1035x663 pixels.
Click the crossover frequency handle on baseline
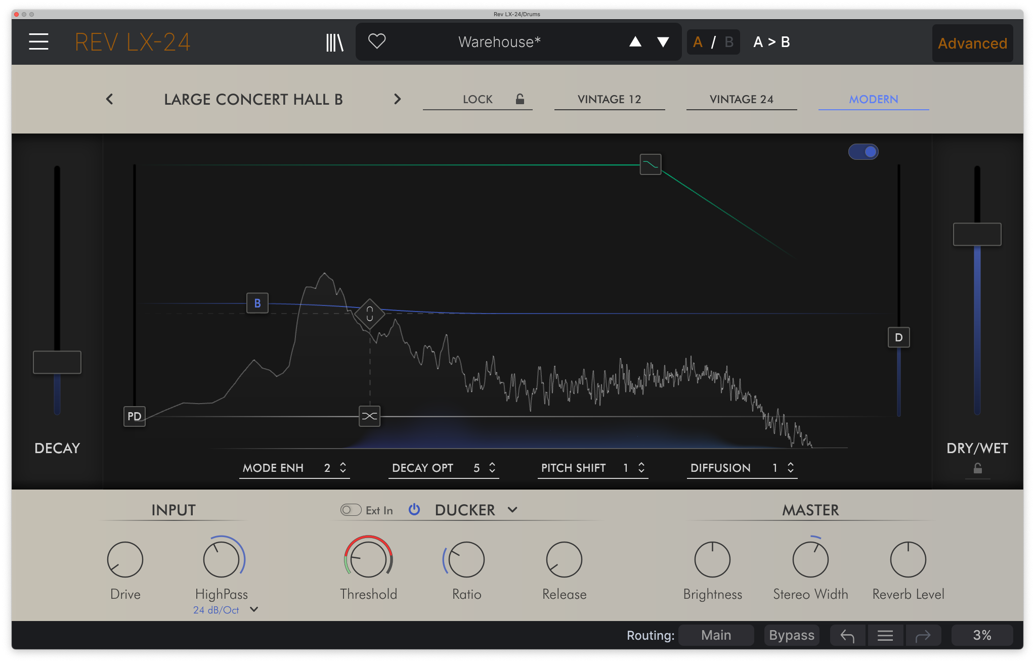[x=370, y=416]
